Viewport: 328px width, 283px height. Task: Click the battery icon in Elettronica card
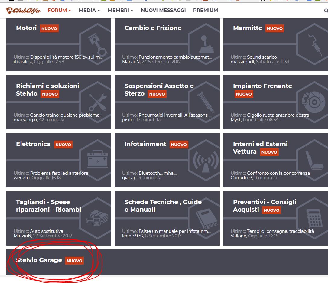coord(98,159)
